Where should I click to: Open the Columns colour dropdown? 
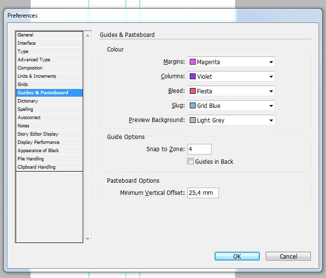coord(231,76)
